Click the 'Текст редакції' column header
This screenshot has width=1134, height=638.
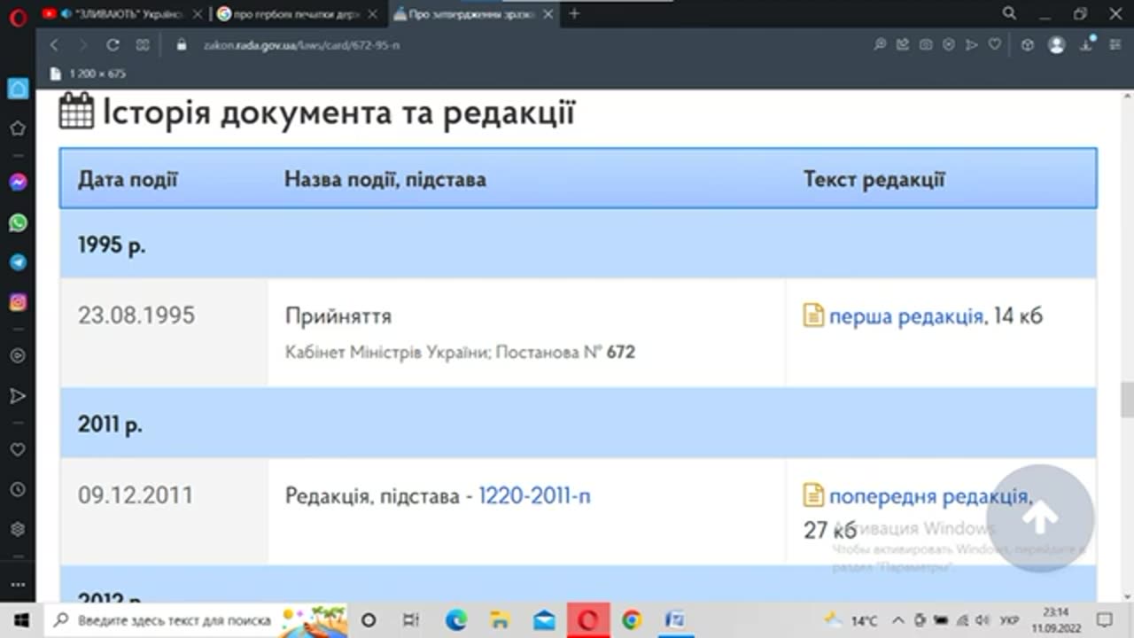point(874,180)
